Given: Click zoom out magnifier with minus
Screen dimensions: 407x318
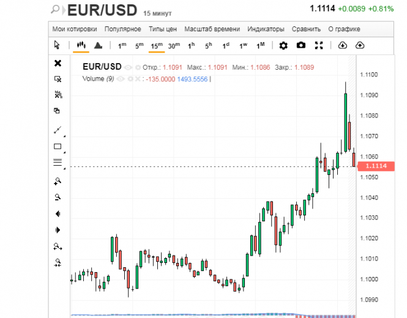Looking at the screenshot, I should click(58, 198).
